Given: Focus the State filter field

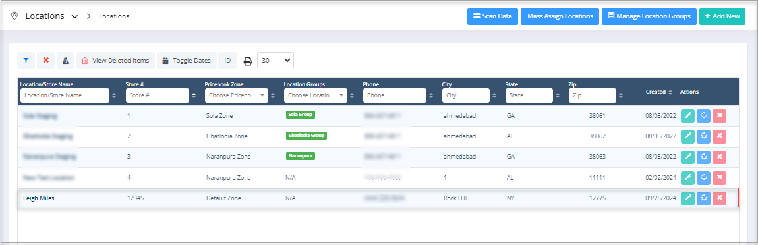Looking at the screenshot, I should (529, 95).
